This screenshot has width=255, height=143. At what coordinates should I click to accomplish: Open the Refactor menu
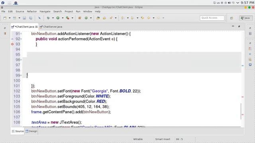pos(32,12)
